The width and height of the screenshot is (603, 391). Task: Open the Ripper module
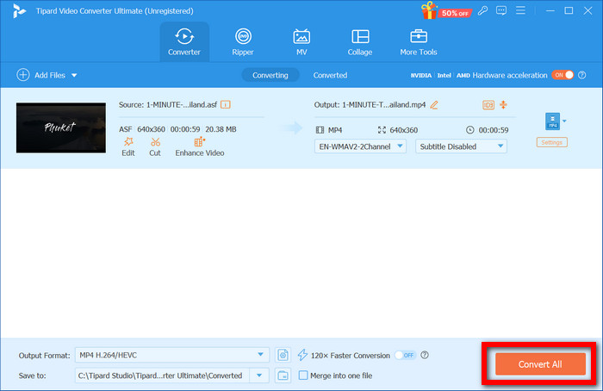click(244, 41)
